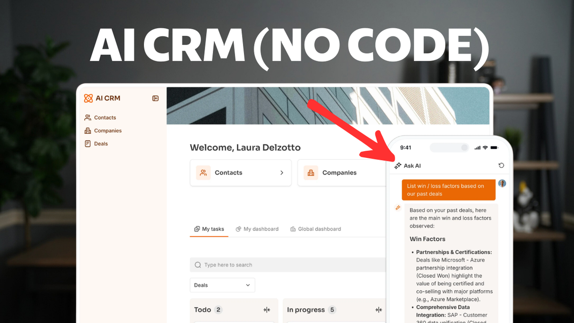
Task: Click the phone Wi-Fi status icon
Action: pos(485,147)
